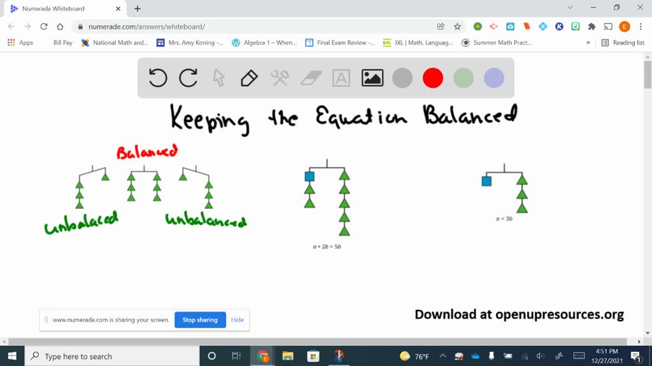652x366 pixels.
Task: Open the text tool
Action: (341, 78)
